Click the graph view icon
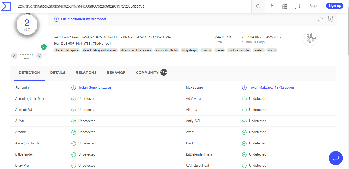The image size is (349, 169). click(x=330, y=19)
